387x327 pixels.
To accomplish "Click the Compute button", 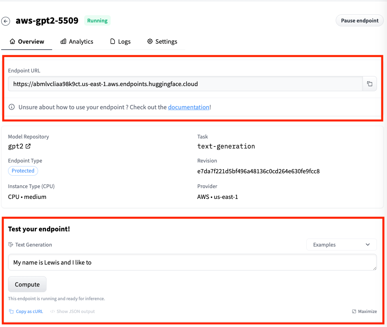I will coord(27,285).
